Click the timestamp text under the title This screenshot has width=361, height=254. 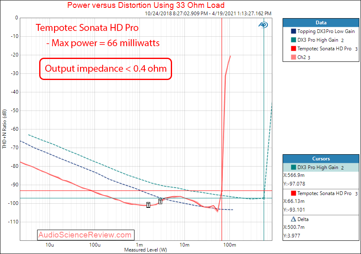[x=208, y=14]
